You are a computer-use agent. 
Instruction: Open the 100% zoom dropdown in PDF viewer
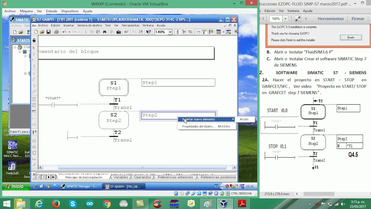285,19
